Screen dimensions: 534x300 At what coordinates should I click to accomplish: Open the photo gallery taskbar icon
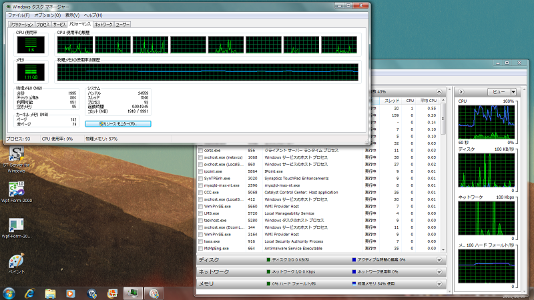coord(112,293)
